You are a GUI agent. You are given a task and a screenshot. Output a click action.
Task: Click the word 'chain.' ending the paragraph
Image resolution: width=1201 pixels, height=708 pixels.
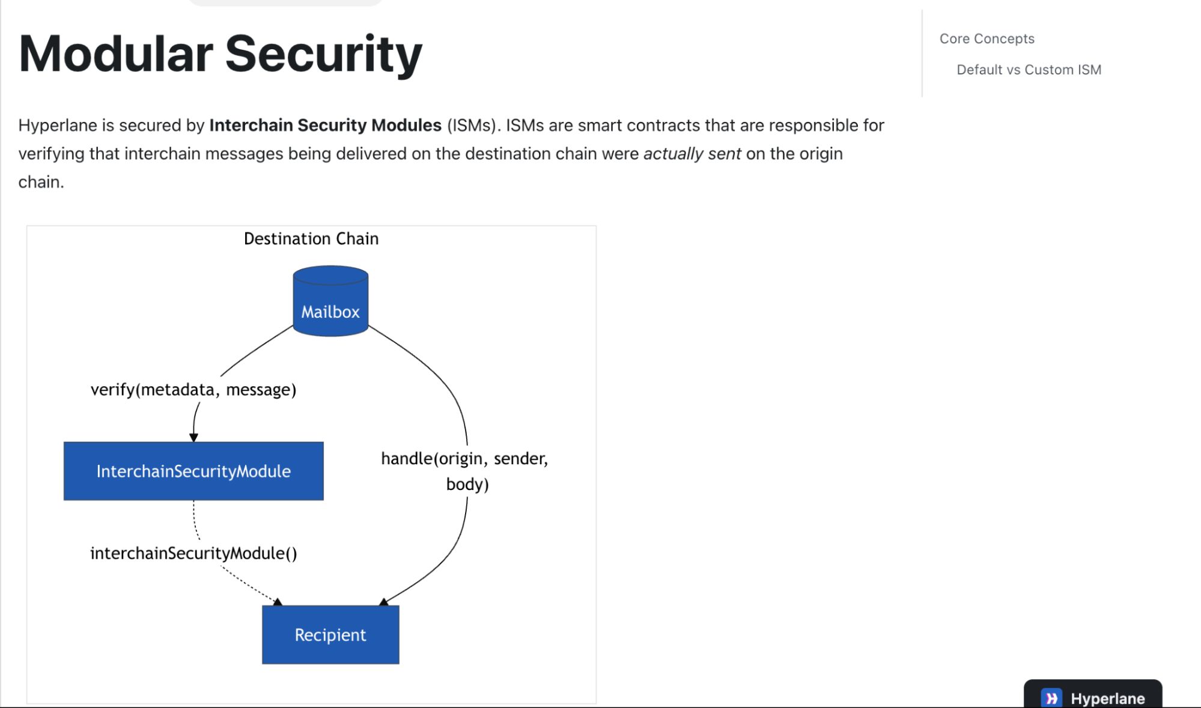pyautogui.click(x=41, y=182)
